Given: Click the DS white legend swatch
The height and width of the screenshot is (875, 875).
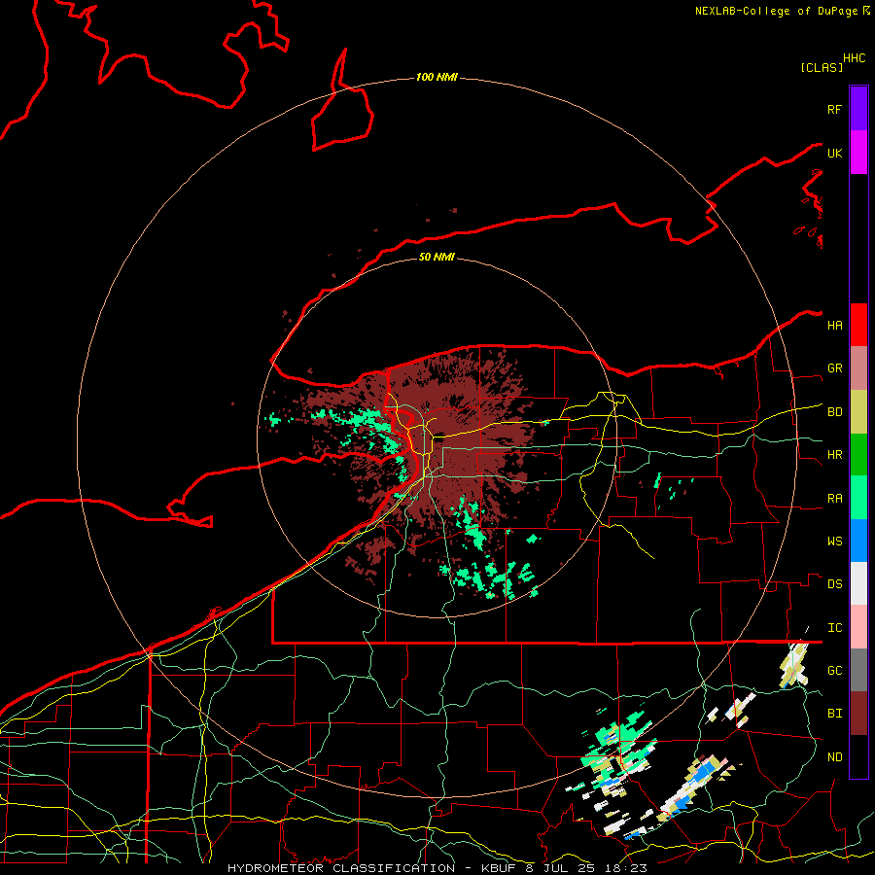Looking at the screenshot, I should tap(858, 583).
